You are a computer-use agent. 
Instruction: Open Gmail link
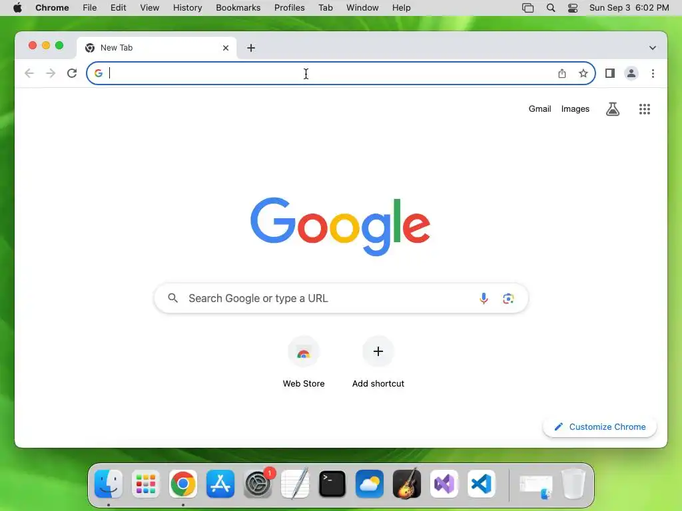539,109
